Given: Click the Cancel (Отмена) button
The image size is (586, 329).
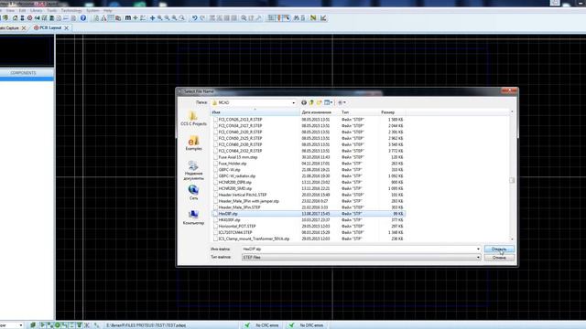Looking at the screenshot, I should click(x=499, y=258).
